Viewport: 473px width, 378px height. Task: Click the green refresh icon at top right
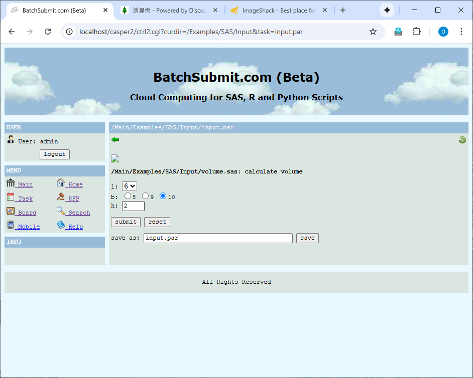[x=462, y=140]
